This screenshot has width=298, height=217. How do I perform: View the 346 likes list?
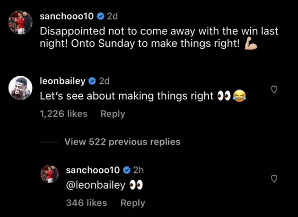pyautogui.click(x=87, y=203)
